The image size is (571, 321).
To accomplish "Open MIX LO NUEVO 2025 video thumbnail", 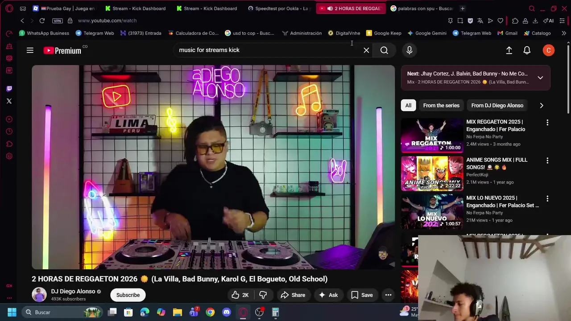I will pos(432,211).
